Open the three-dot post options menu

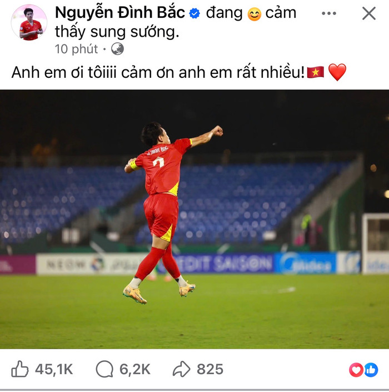point(329,13)
